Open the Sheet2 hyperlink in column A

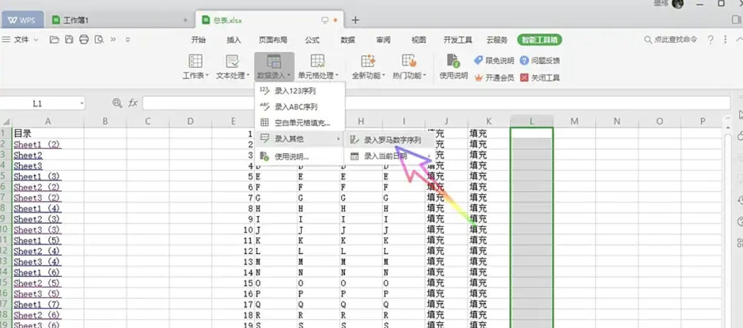(x=28, y=155)
